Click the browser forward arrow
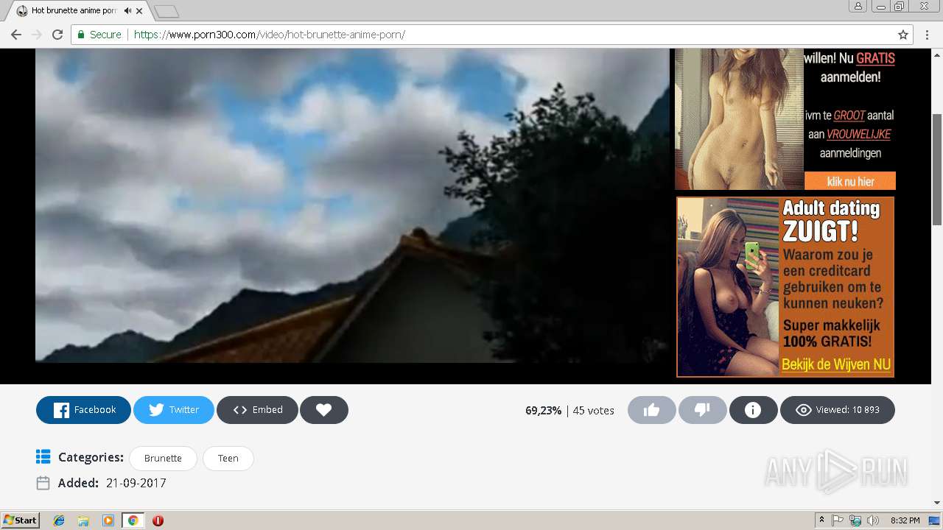The height and width of the screenshot is (530, 943). pos(36,35)
